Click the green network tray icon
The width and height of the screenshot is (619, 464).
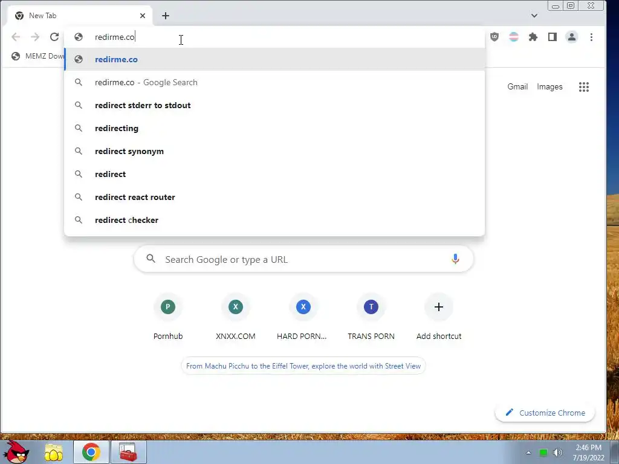coord(543,453)
